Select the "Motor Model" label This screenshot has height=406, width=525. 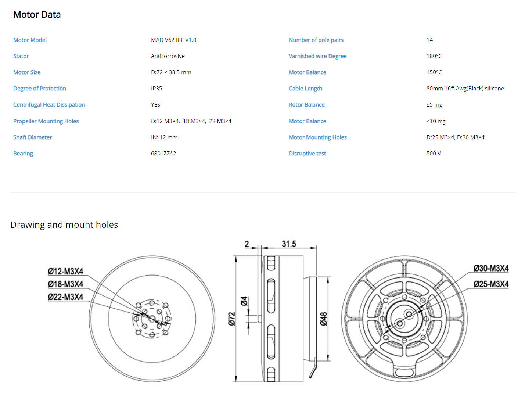pyautogui.click(x=30, y=40)
